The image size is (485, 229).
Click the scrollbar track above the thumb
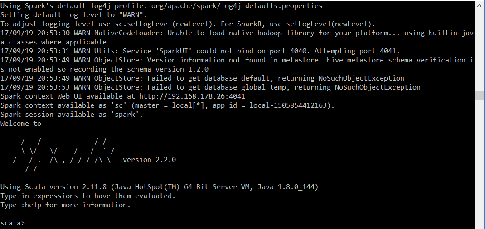pyautogui.click(x=480, y=46)
